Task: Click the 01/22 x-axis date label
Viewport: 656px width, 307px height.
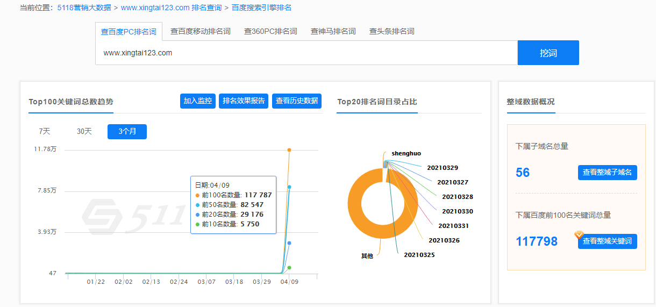Action: coord(96,282)
